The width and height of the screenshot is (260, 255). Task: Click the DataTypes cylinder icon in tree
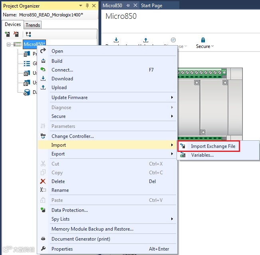point(27,92)
